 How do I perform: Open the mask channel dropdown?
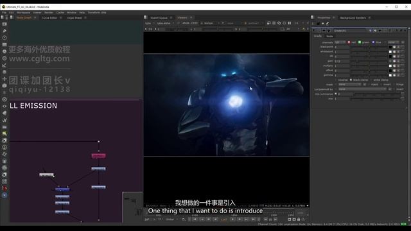349,85
